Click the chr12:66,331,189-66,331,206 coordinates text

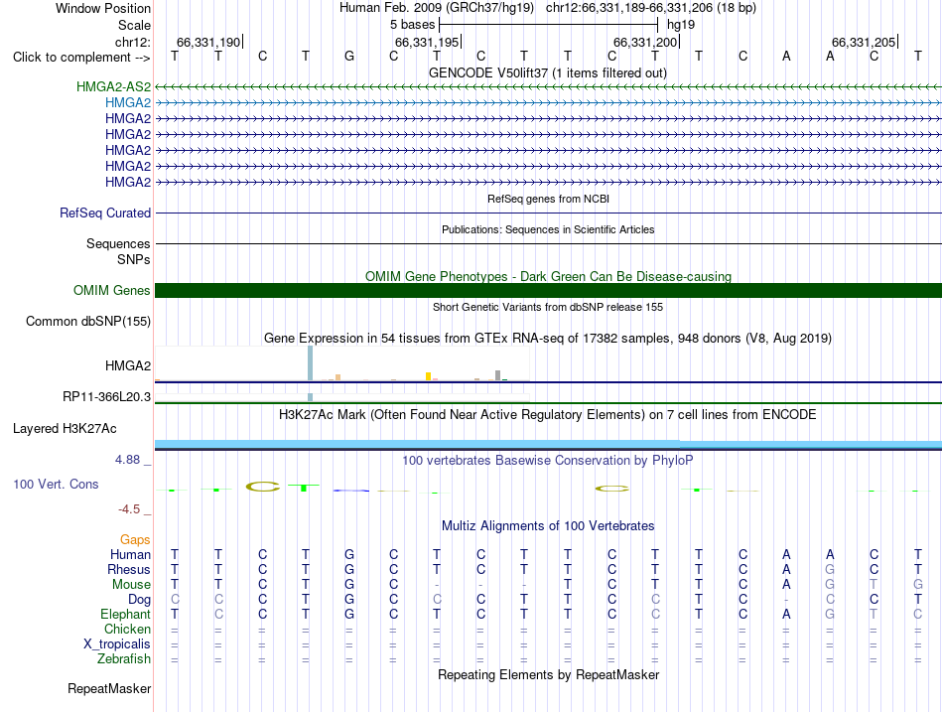(651, 8)
